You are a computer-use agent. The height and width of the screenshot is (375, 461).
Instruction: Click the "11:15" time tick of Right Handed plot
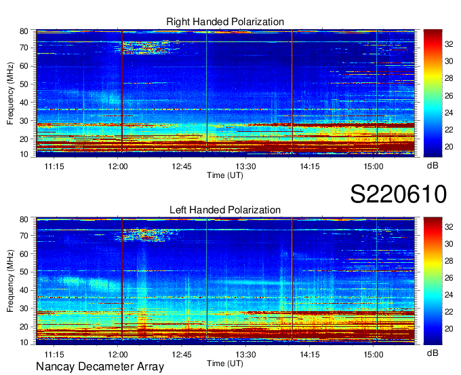pos(54,166)
